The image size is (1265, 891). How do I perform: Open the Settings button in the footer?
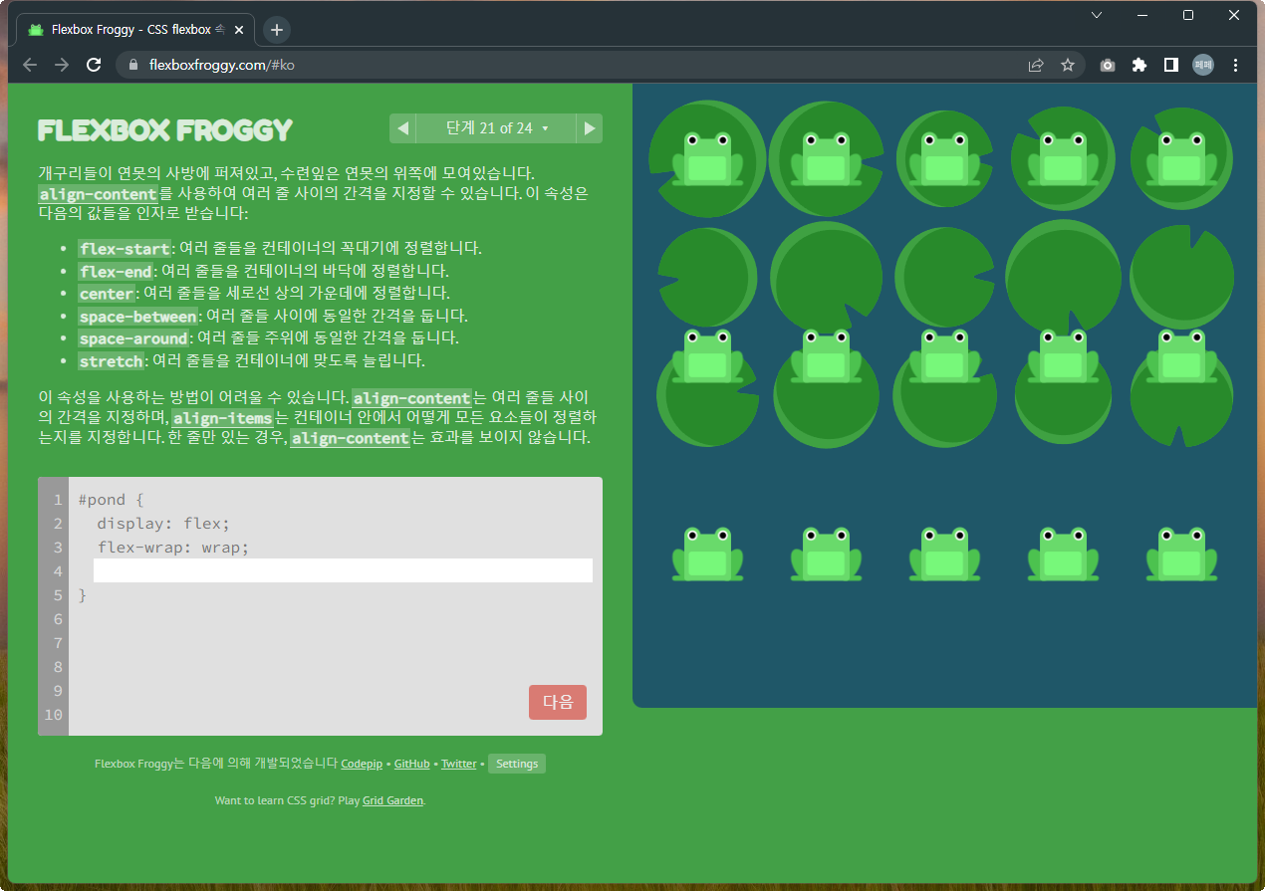pos(517,764)
